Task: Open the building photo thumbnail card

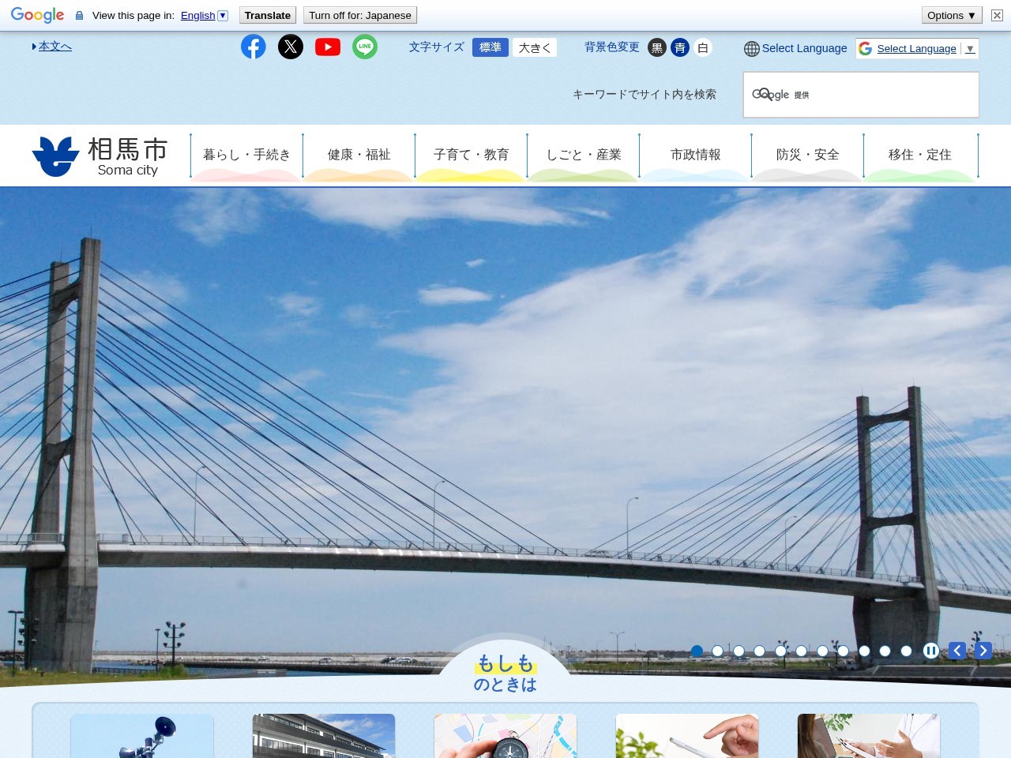Action: 324,736
